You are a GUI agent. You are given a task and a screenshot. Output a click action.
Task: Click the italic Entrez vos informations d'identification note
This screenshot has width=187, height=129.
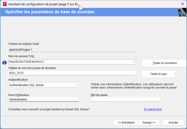[x=134, y=86]
